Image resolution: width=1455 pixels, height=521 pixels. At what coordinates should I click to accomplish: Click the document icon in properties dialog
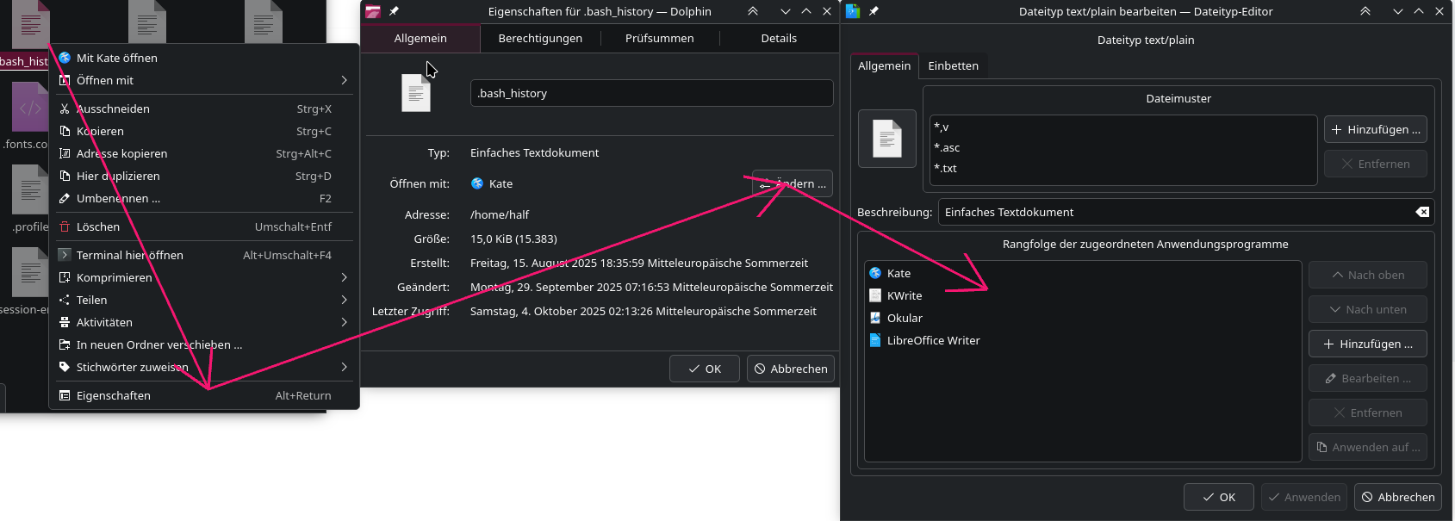(x=416, y=93)
